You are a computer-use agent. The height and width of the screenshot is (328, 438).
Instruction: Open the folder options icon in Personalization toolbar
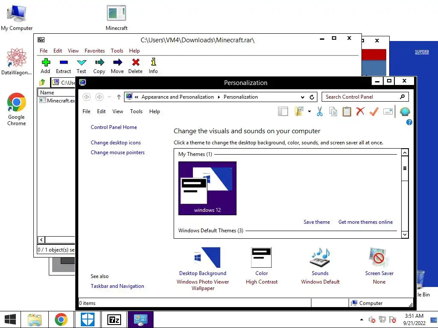pos(299,111)
